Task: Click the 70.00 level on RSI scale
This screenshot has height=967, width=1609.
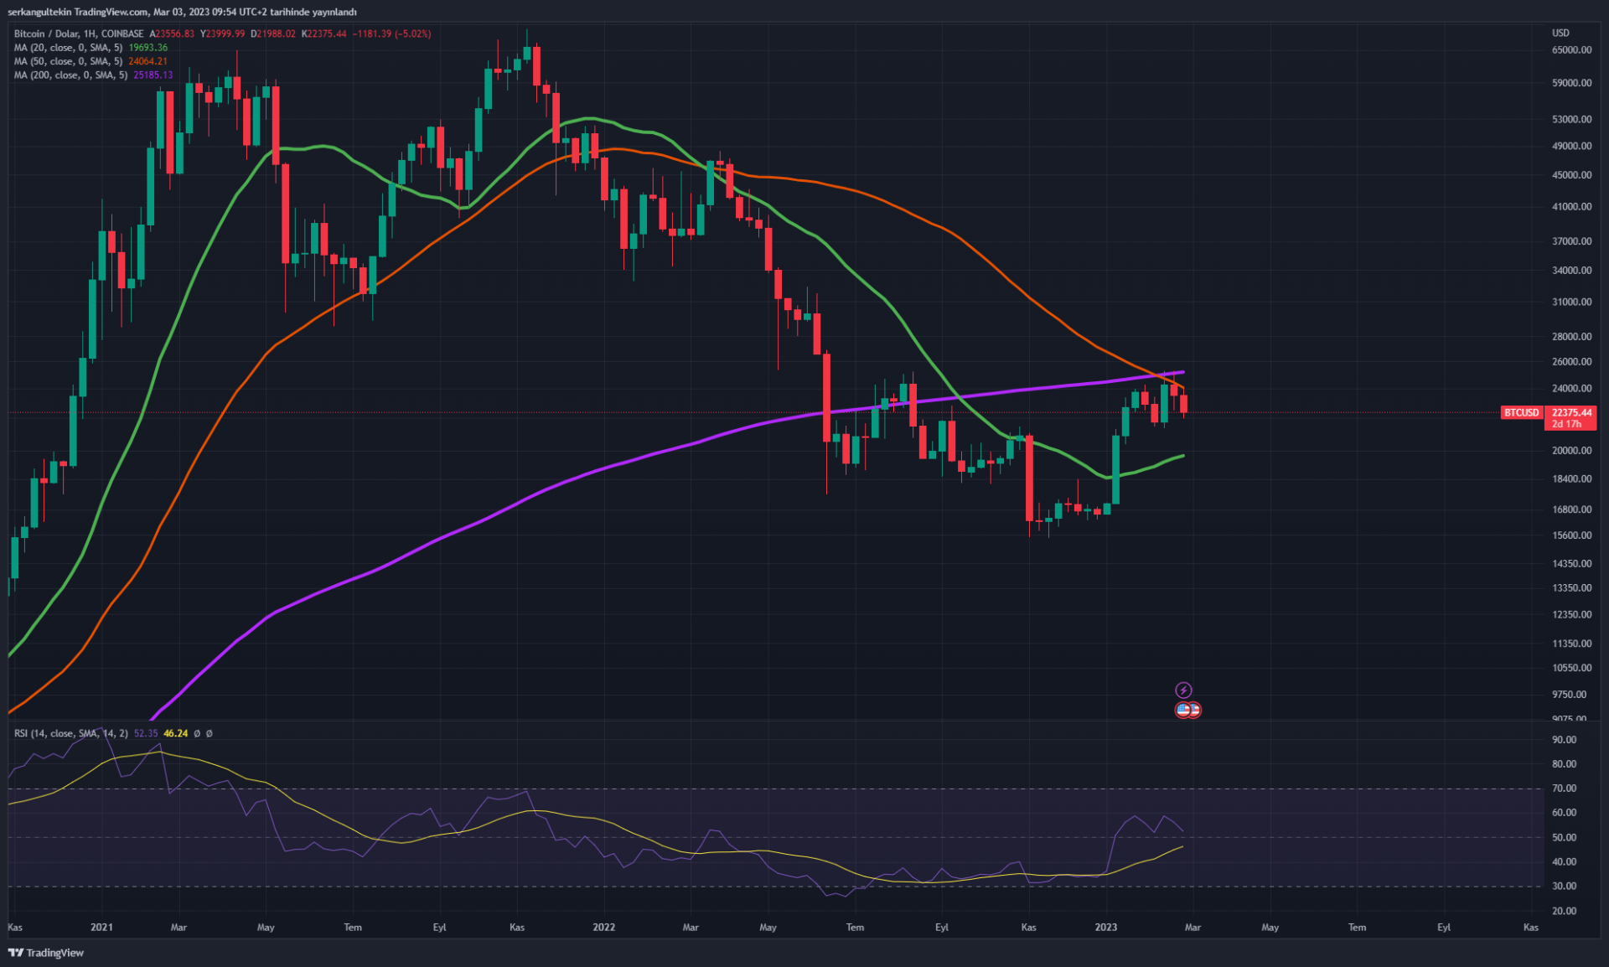Action: point(1564,789)
